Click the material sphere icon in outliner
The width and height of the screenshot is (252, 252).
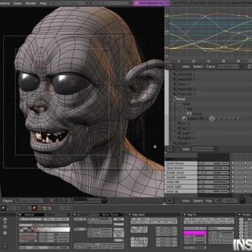[x=184, y=119]
